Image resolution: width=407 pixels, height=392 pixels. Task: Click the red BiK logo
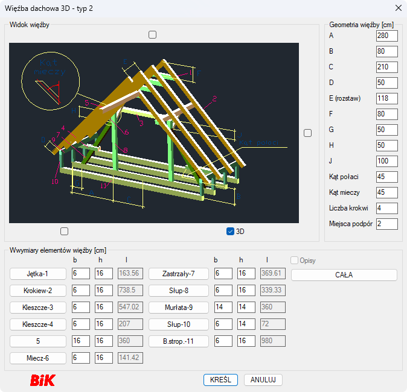click(43, 381)
